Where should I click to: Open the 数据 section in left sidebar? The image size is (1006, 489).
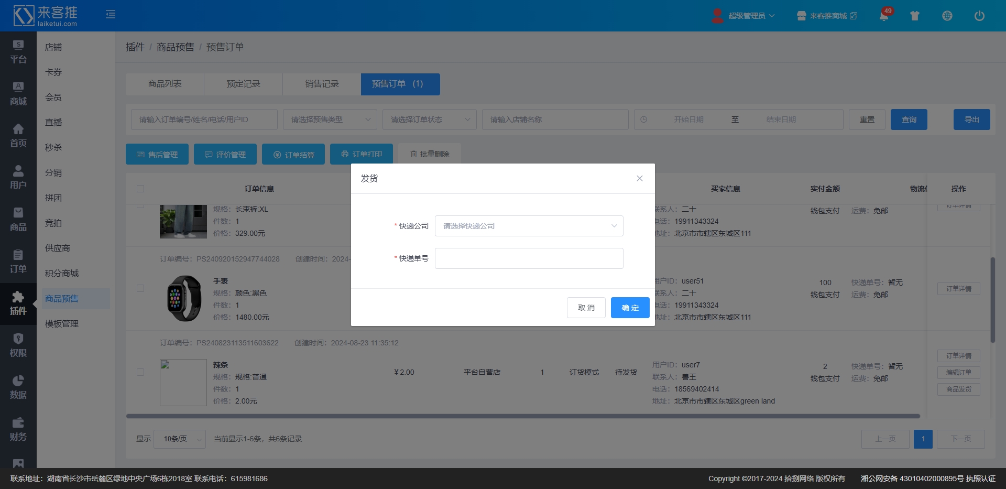[18, 387]
